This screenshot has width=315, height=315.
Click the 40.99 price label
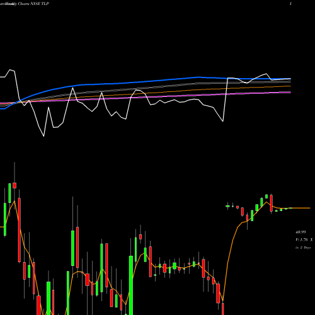(x=301, y=232)
